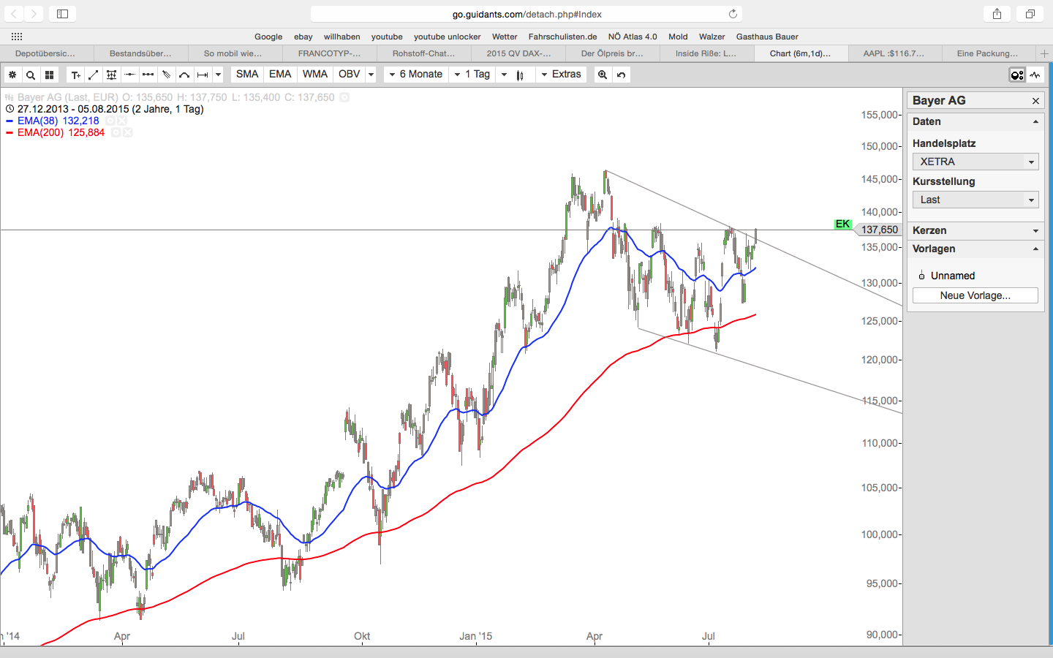The height and width of the screenshot is (658, 1053).
Task: Click the Neue Vorlage button
Action: (x=975, y=295)
